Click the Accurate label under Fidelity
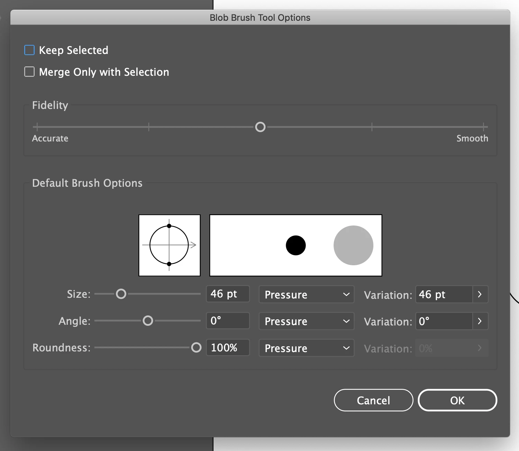The width and height of the screenshot is (519, 451). 50,138
